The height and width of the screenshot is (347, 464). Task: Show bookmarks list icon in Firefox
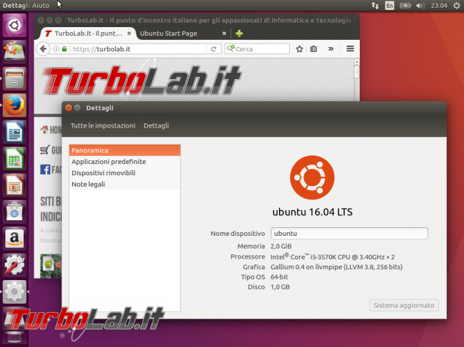coord(313,49)
